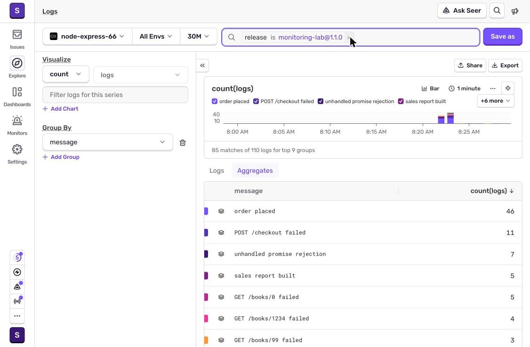The image size is (530, 347).
Task: Open the more options ellipsis in sidebar
Action: [x=17, y=316]
